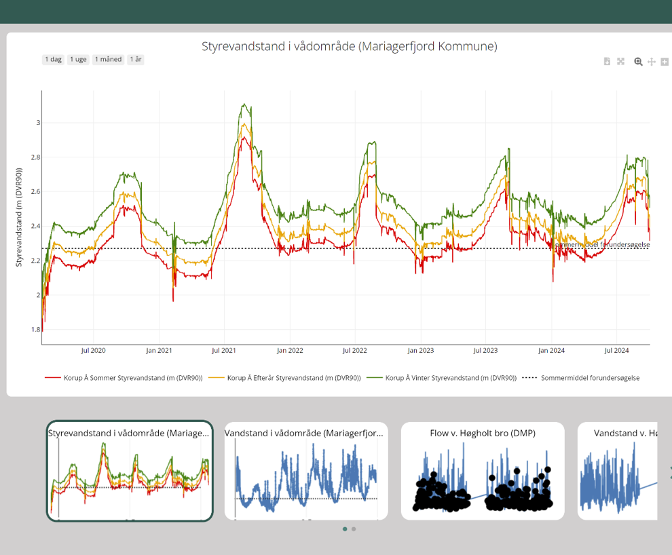The image size is (672, 555).
Task: Click x-axis label Jan 2024
Action: click(x=552, y=350)
